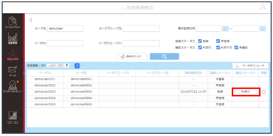The height and width of the screenshot is (136, 273).
Task: Click the 条件をクリア clear conditions button
Action: click(132, 56)
